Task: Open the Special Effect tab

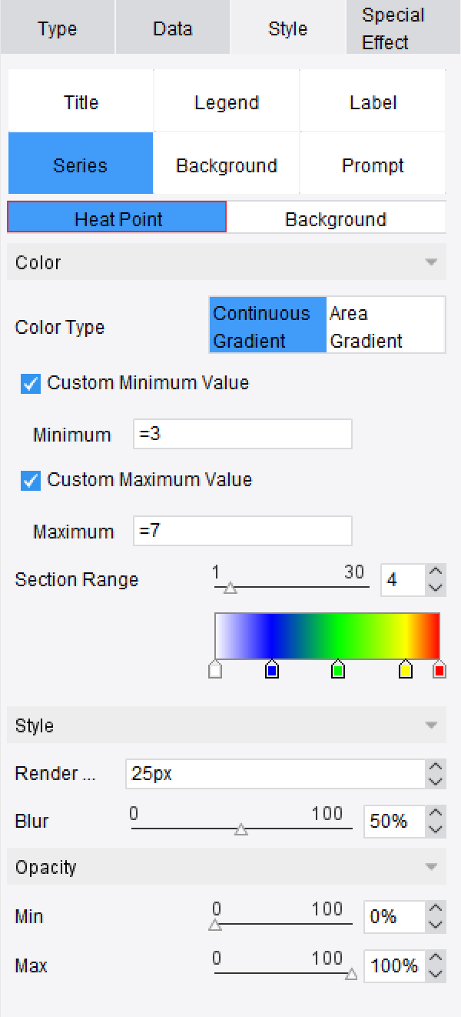Action: pos(393,28)
